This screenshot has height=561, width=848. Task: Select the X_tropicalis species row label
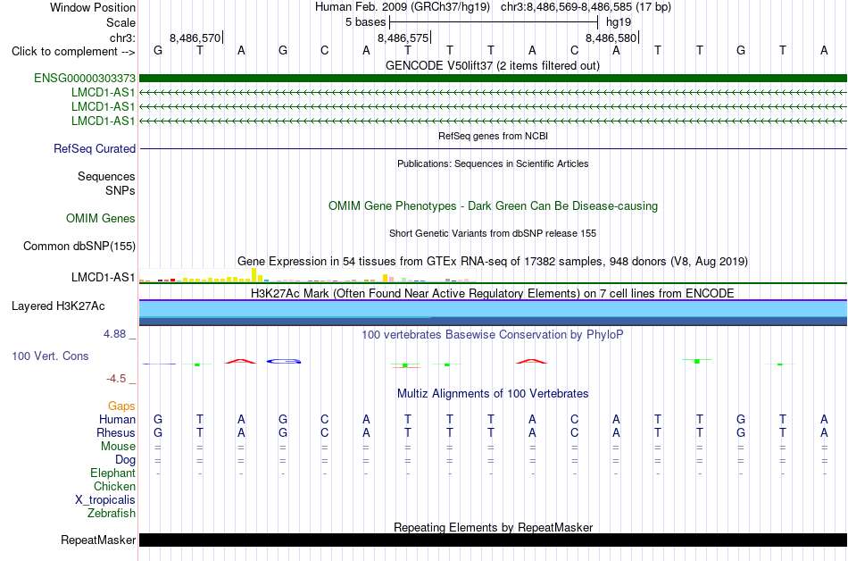tap(105, 500)
